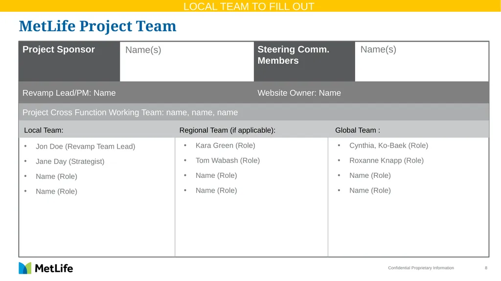The width and height of the screenshot is (501, 281).
Task: Select 'Cynthia, Ko-Baek (Role)' entry
Action: pos(388,146)
